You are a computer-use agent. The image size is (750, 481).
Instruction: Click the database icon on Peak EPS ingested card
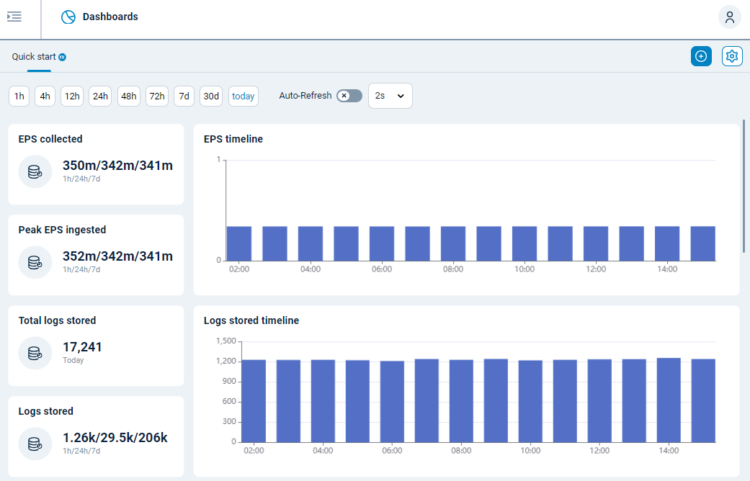pos(35,262)
